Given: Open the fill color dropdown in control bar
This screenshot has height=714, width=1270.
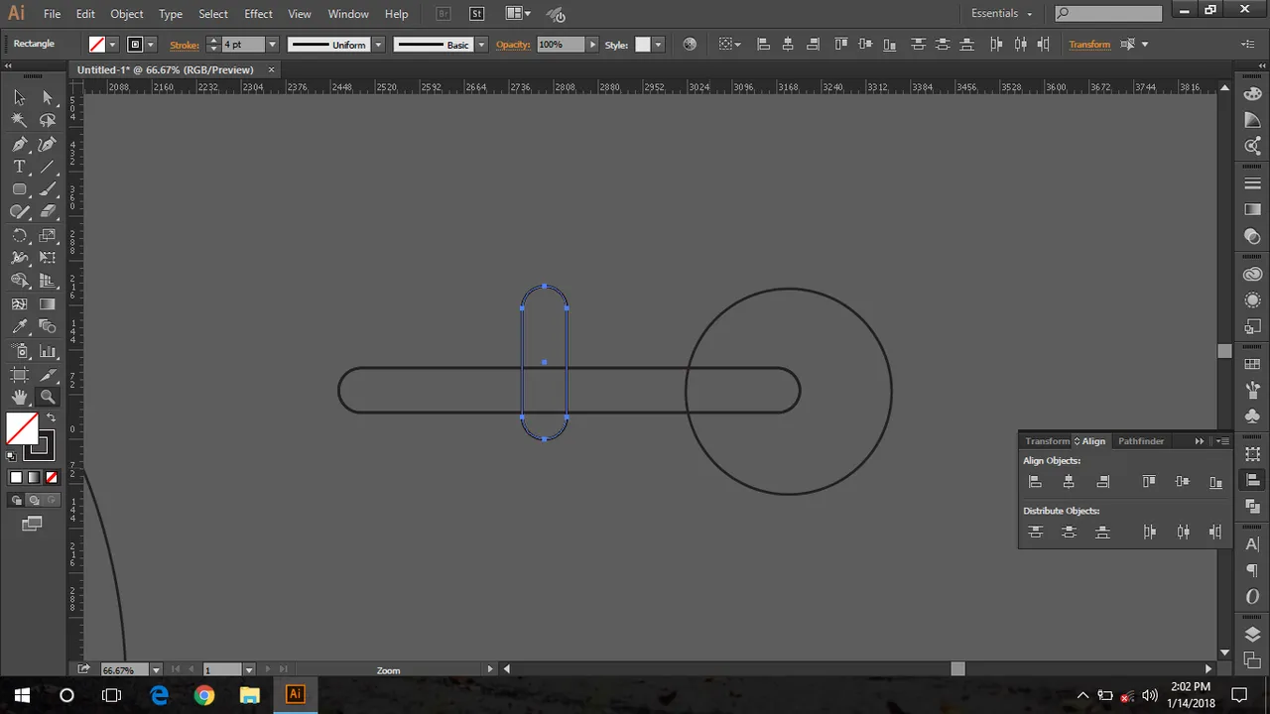Looking at the screenshot, I should [112, 45].
